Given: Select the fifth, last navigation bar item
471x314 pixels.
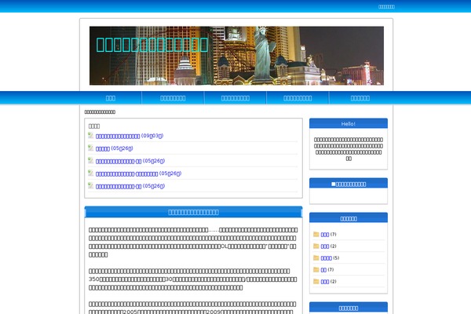Looking at the screenshot, I should click(360, 98).
